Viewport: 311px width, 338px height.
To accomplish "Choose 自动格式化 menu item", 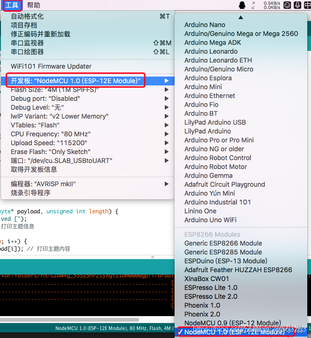I will [x=88, y=16].
